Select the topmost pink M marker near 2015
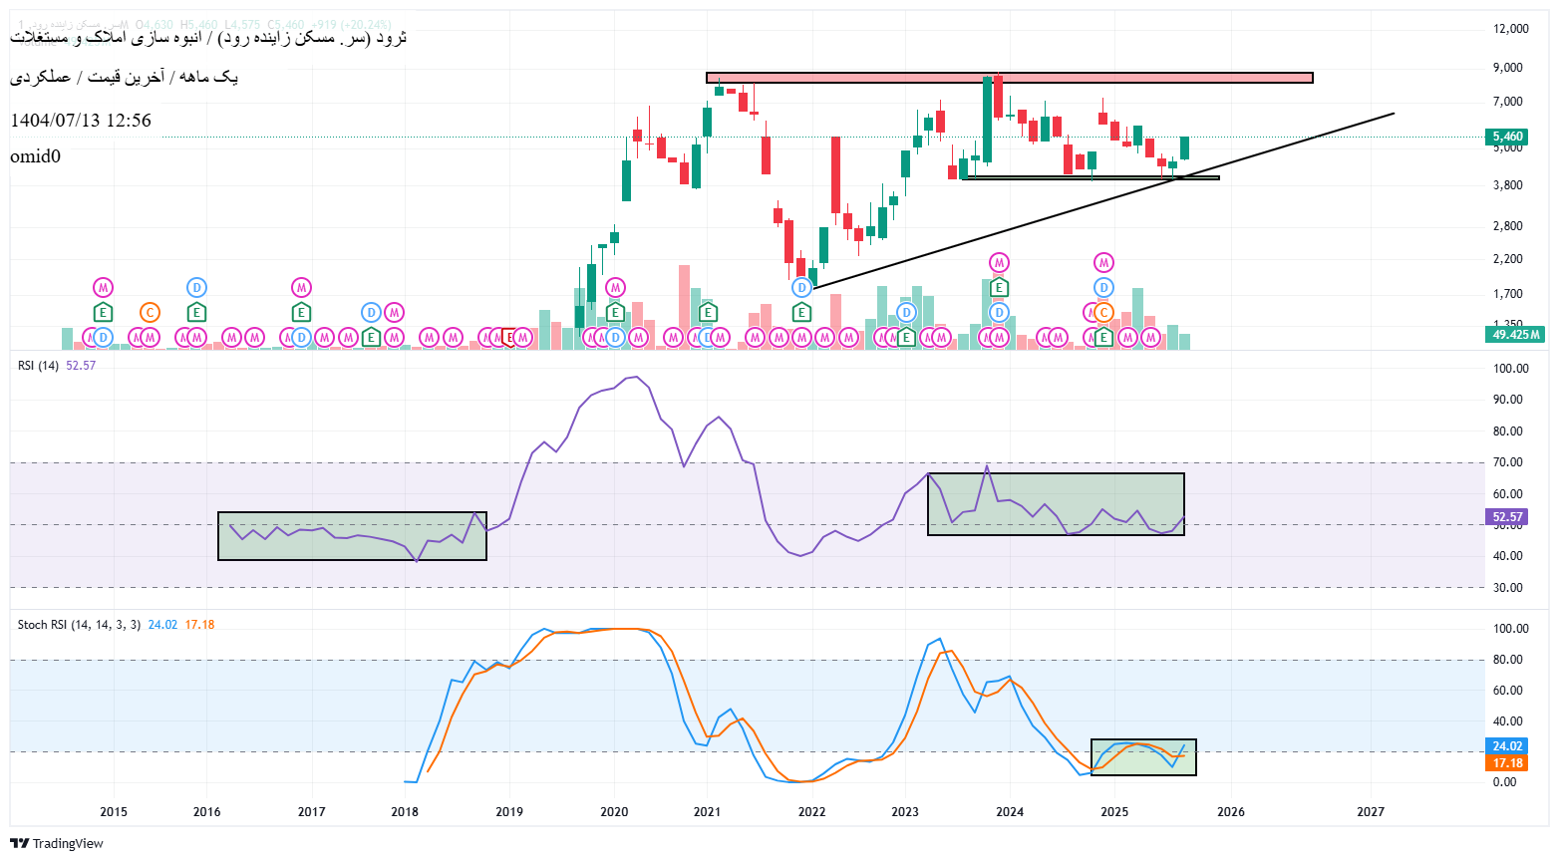This screenshot has width=1559, height=861. pos(103,288)
